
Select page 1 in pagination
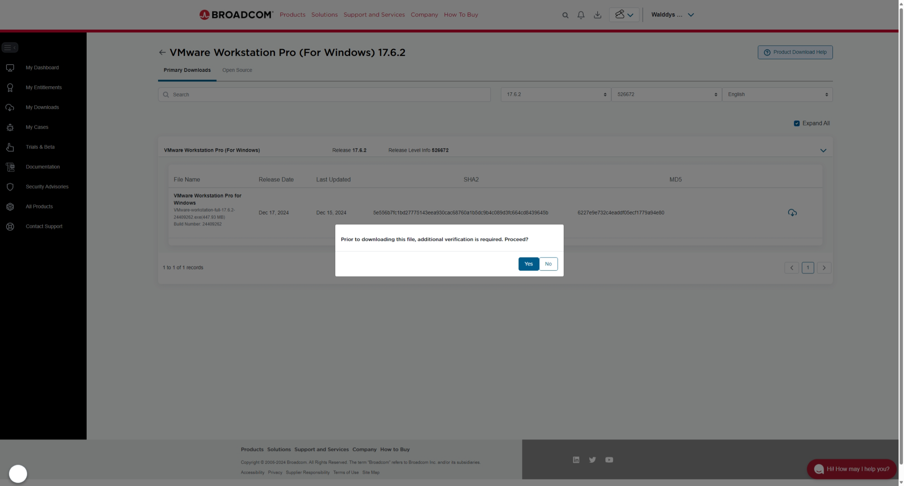coord(808,268)
